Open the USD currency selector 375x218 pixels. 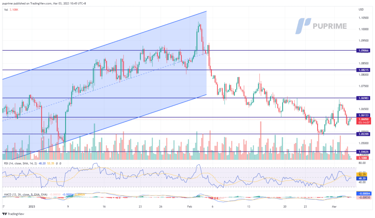click(361, 9)
